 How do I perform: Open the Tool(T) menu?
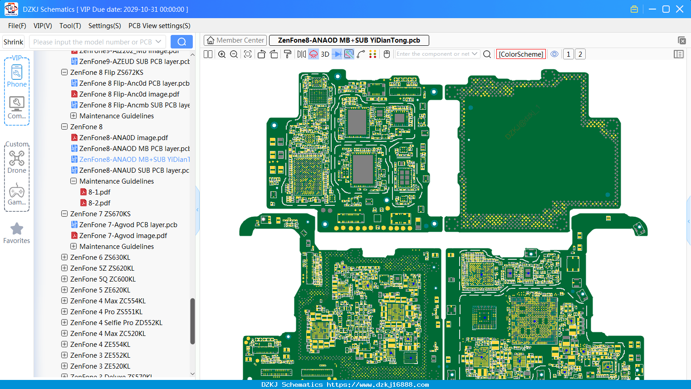click(70, 26)
